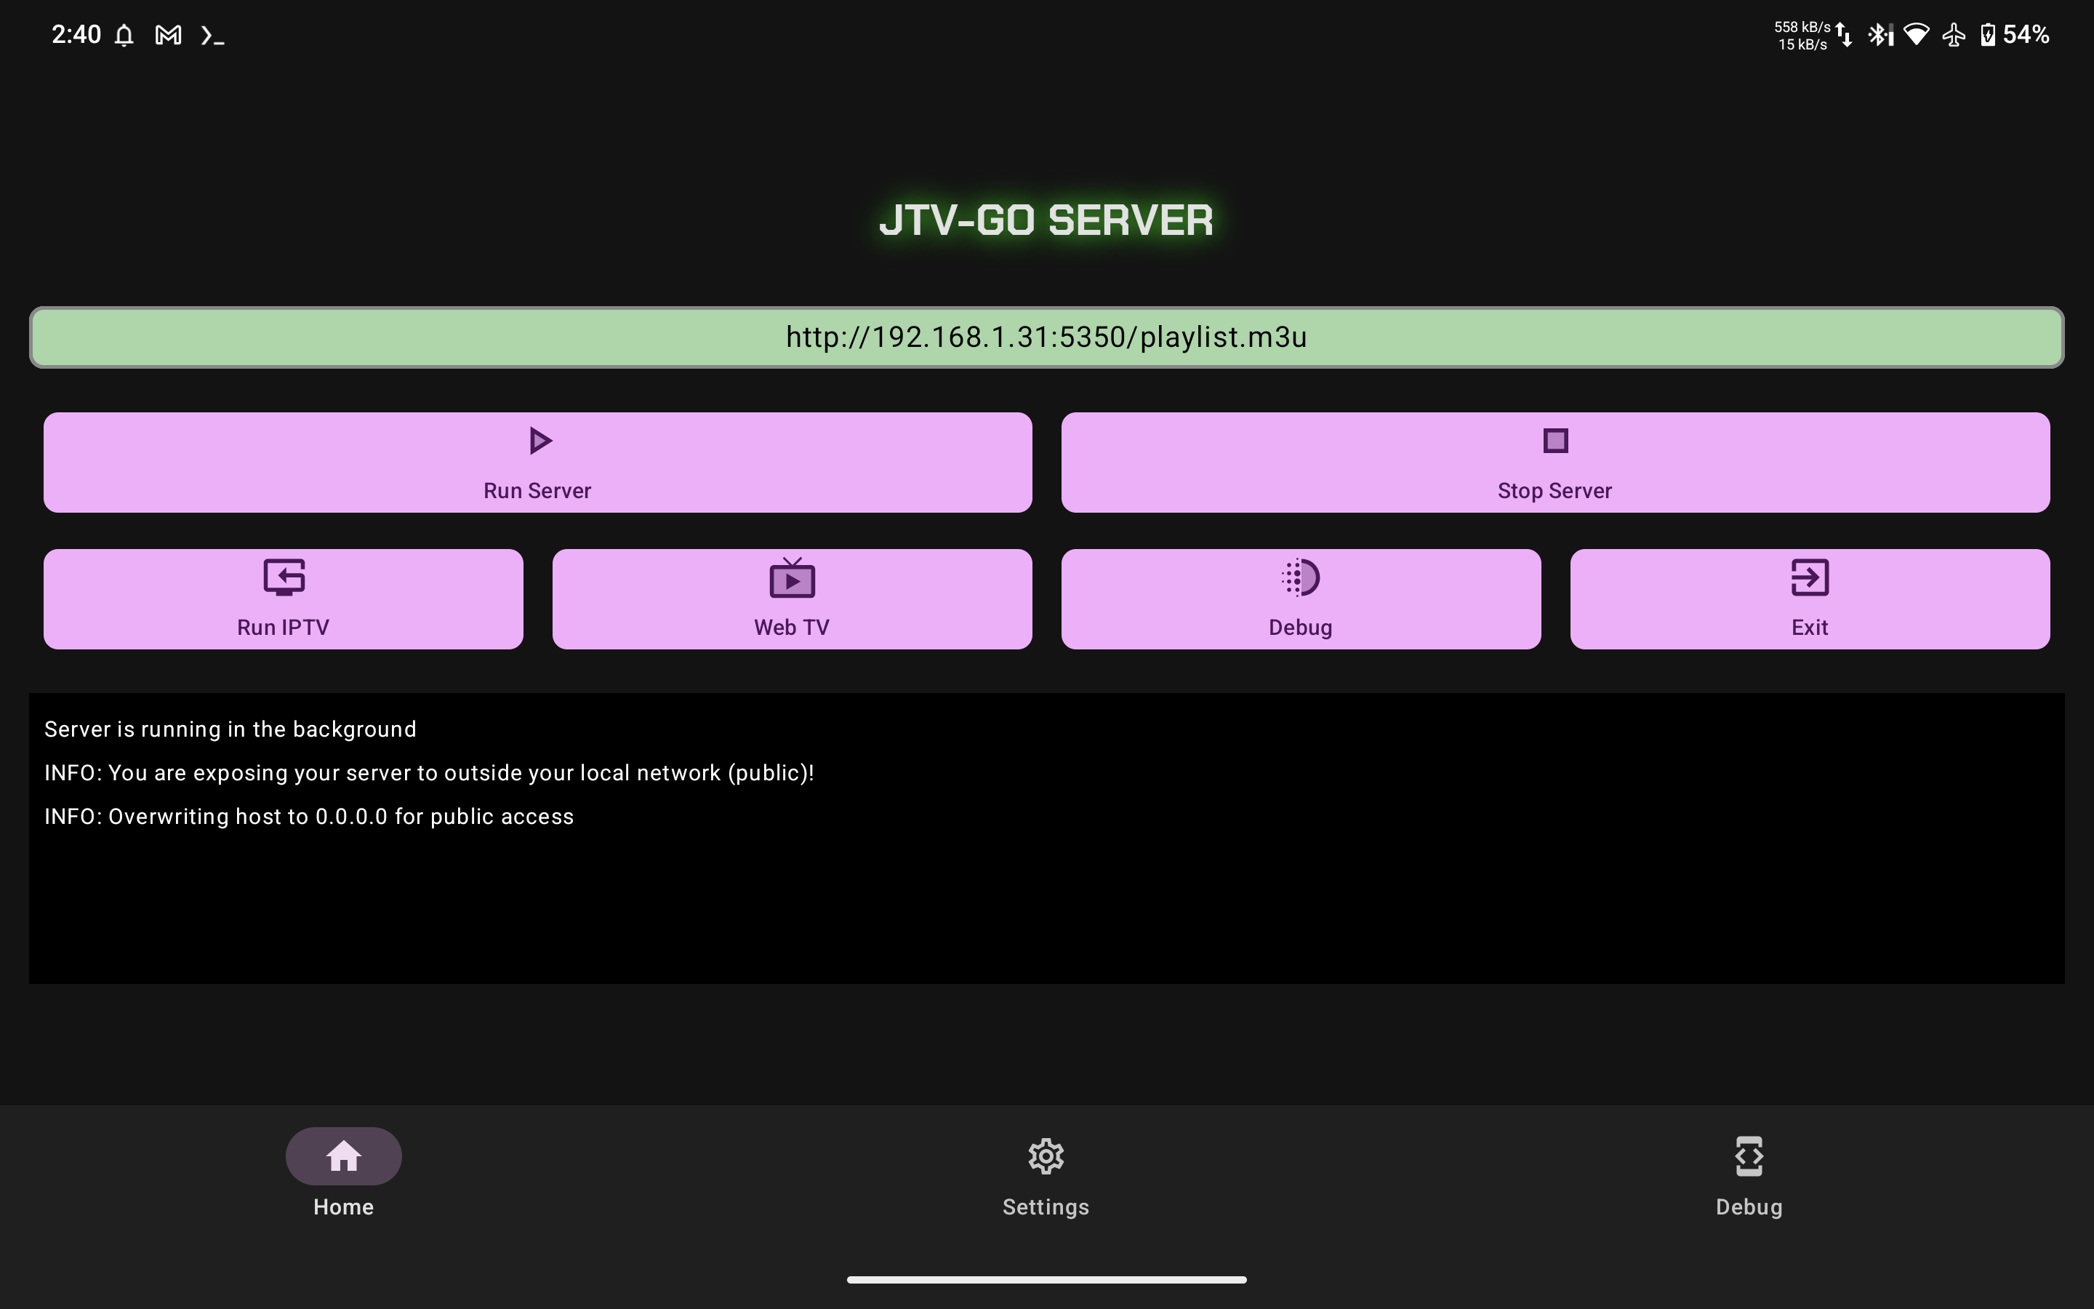The width and height of the screenshot is (2094, 1309).
Task: Click the stop square icon on Stop Server
Action: 1553,441
